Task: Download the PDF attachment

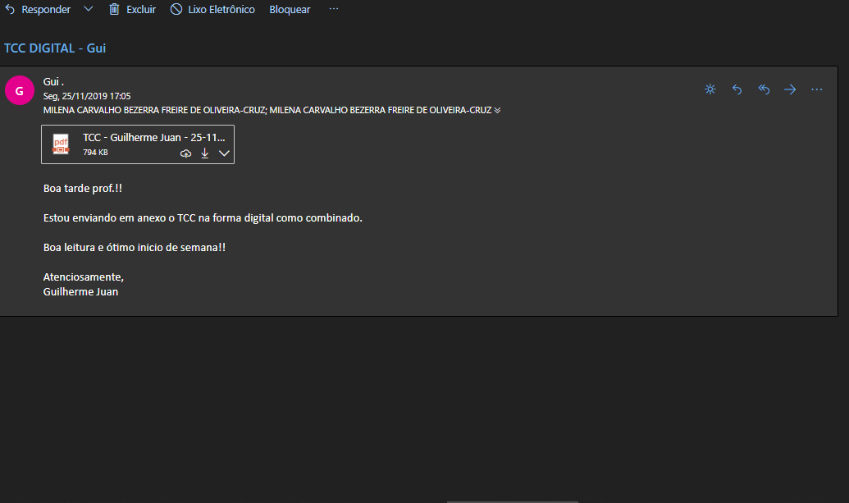Action: (205, 153)
